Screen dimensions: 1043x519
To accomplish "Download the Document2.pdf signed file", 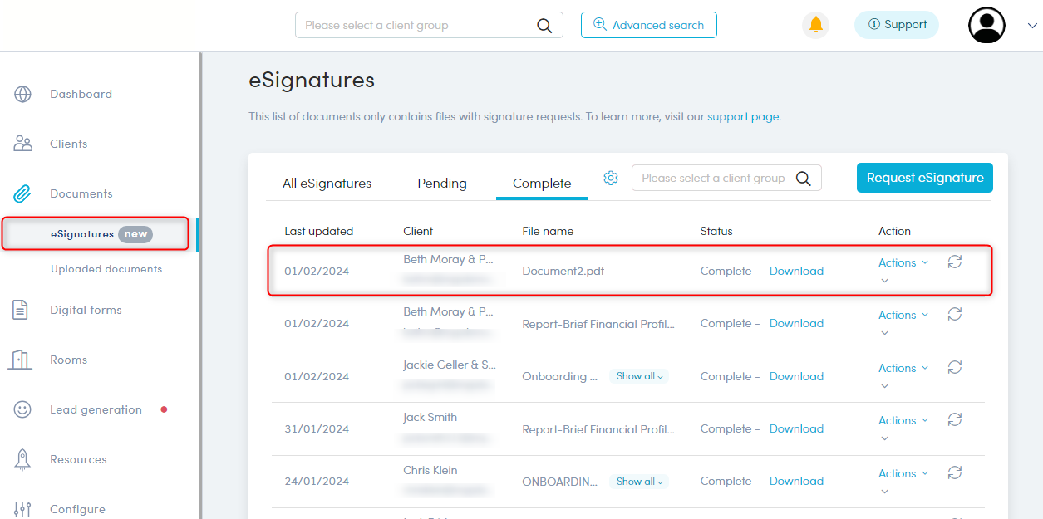I will 796,271.
